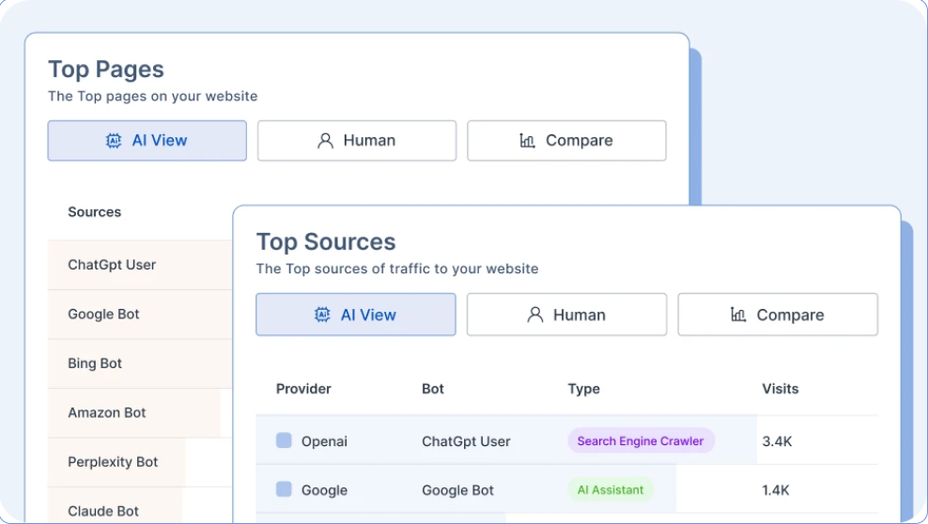928x524 pixels.
Task: Click the 3.4K visits value
Action: [x=777, y=441]
